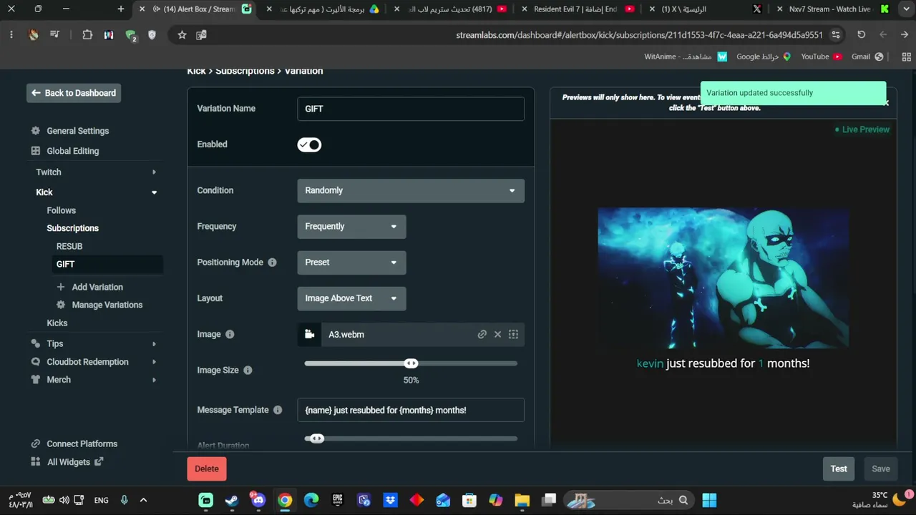
Task: Reload the page in Chrome
Action: pyautogui.click(x=861, y=34)
